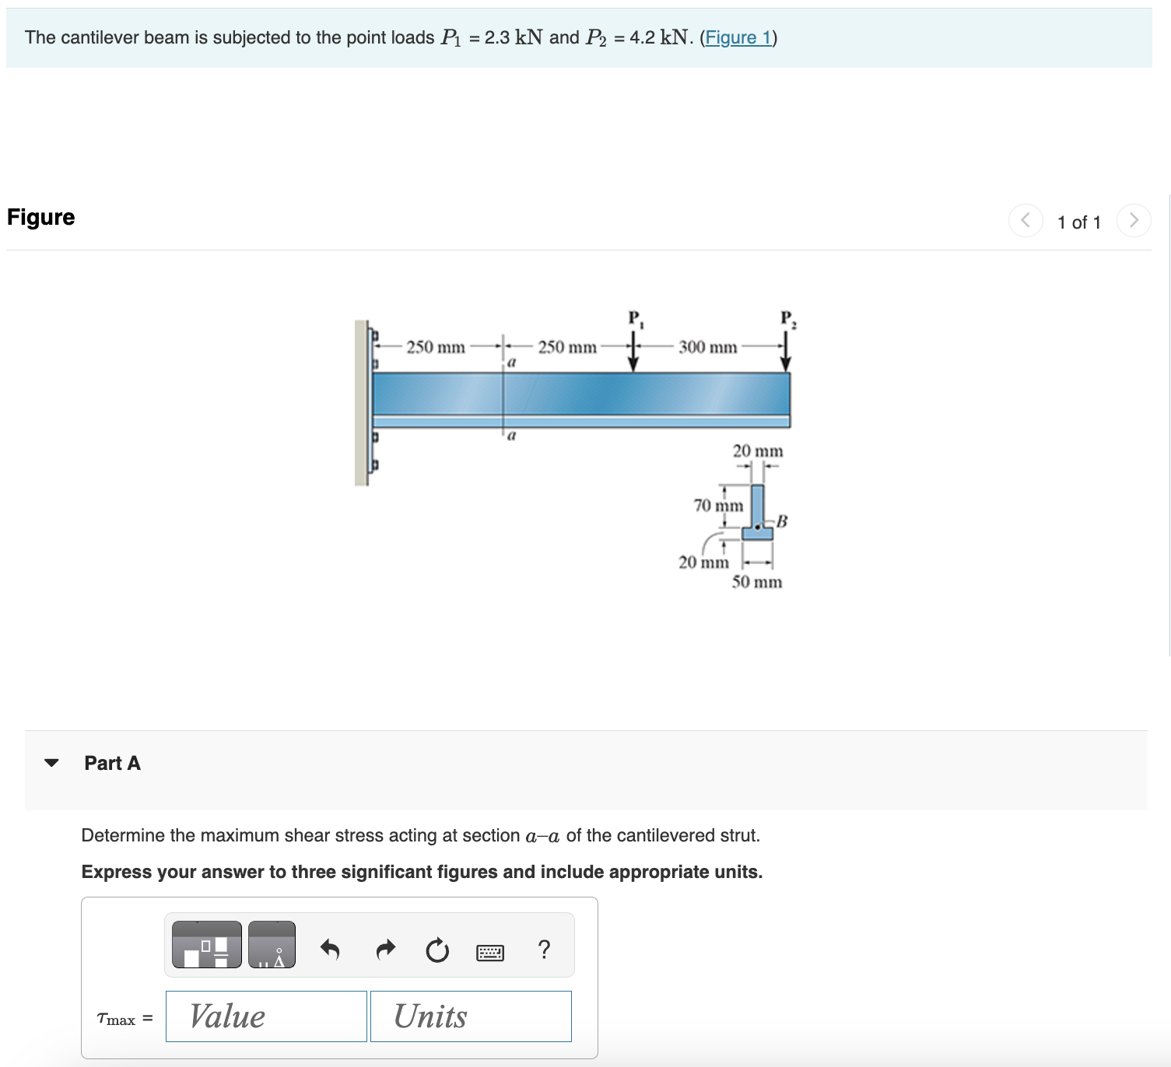Click inside the Value answer field
Image resolution: width=1171 pixels, height=1067 pixels.
[x=265, y=1016]
